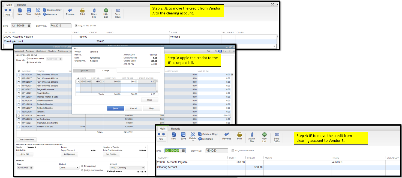Select 'Assign check number' radio button

point(82,170)
